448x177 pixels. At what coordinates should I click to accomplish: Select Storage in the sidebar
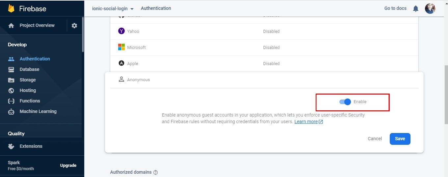tap(28, 80)
